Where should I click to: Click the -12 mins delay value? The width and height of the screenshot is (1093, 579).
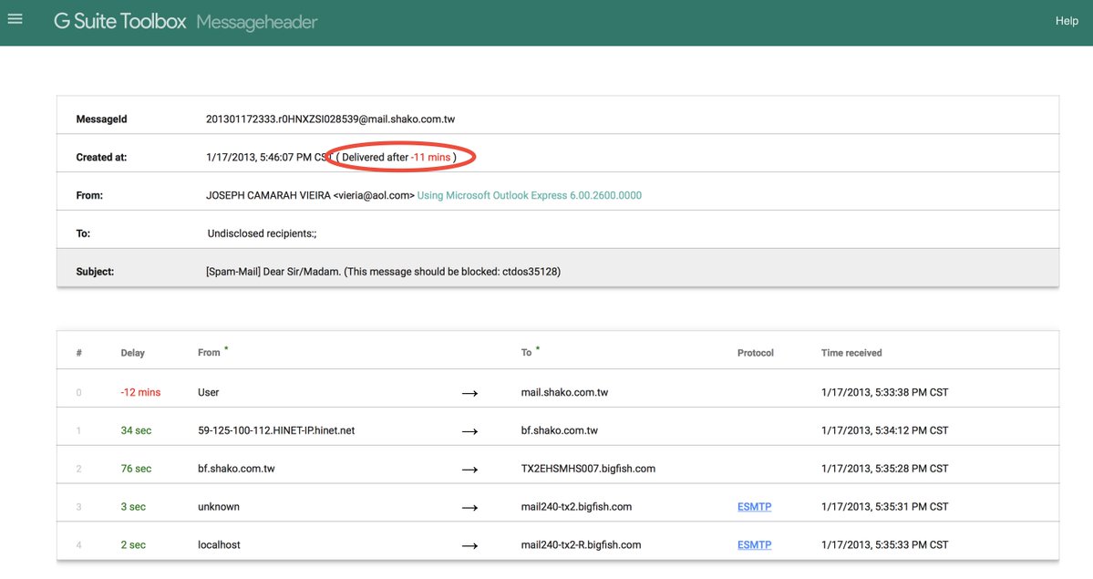[139, 391]
